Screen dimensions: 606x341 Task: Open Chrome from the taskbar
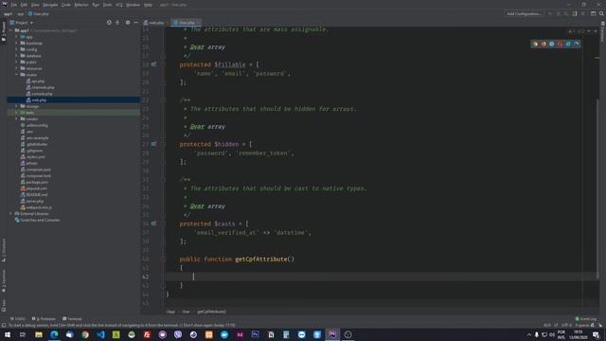(x=85, y=334)
